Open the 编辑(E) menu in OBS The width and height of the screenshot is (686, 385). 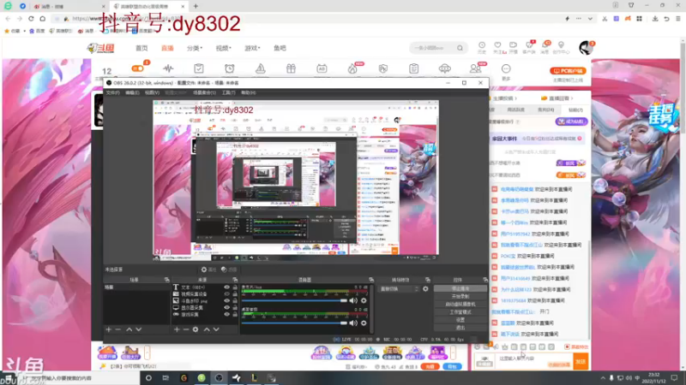click(x=132, y=92)
